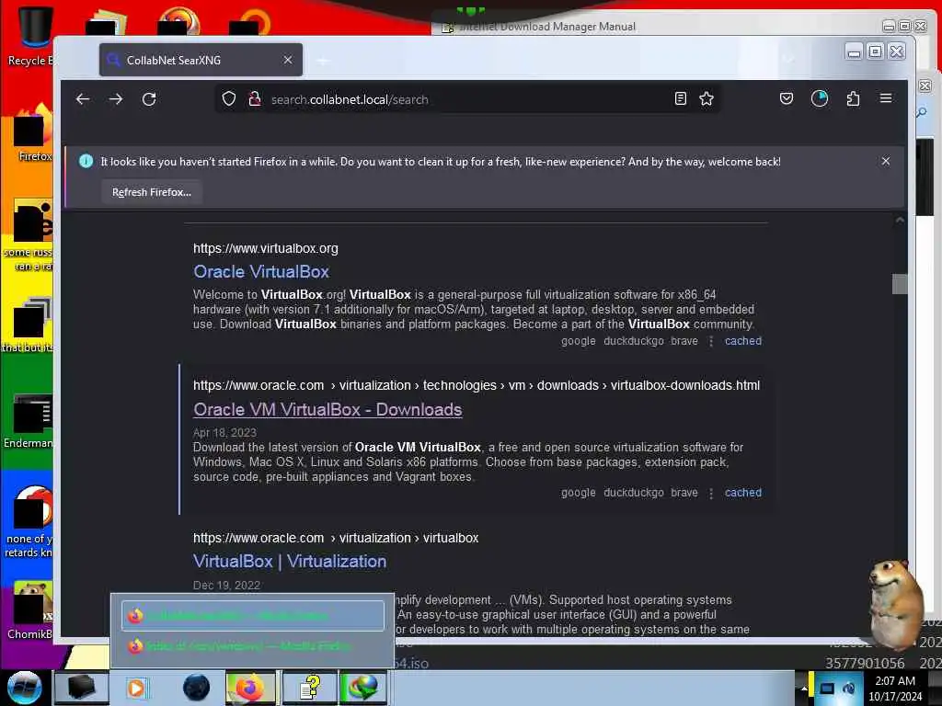942x706 pixels.
Task: Reload the current search page
Action: (149, 99)
